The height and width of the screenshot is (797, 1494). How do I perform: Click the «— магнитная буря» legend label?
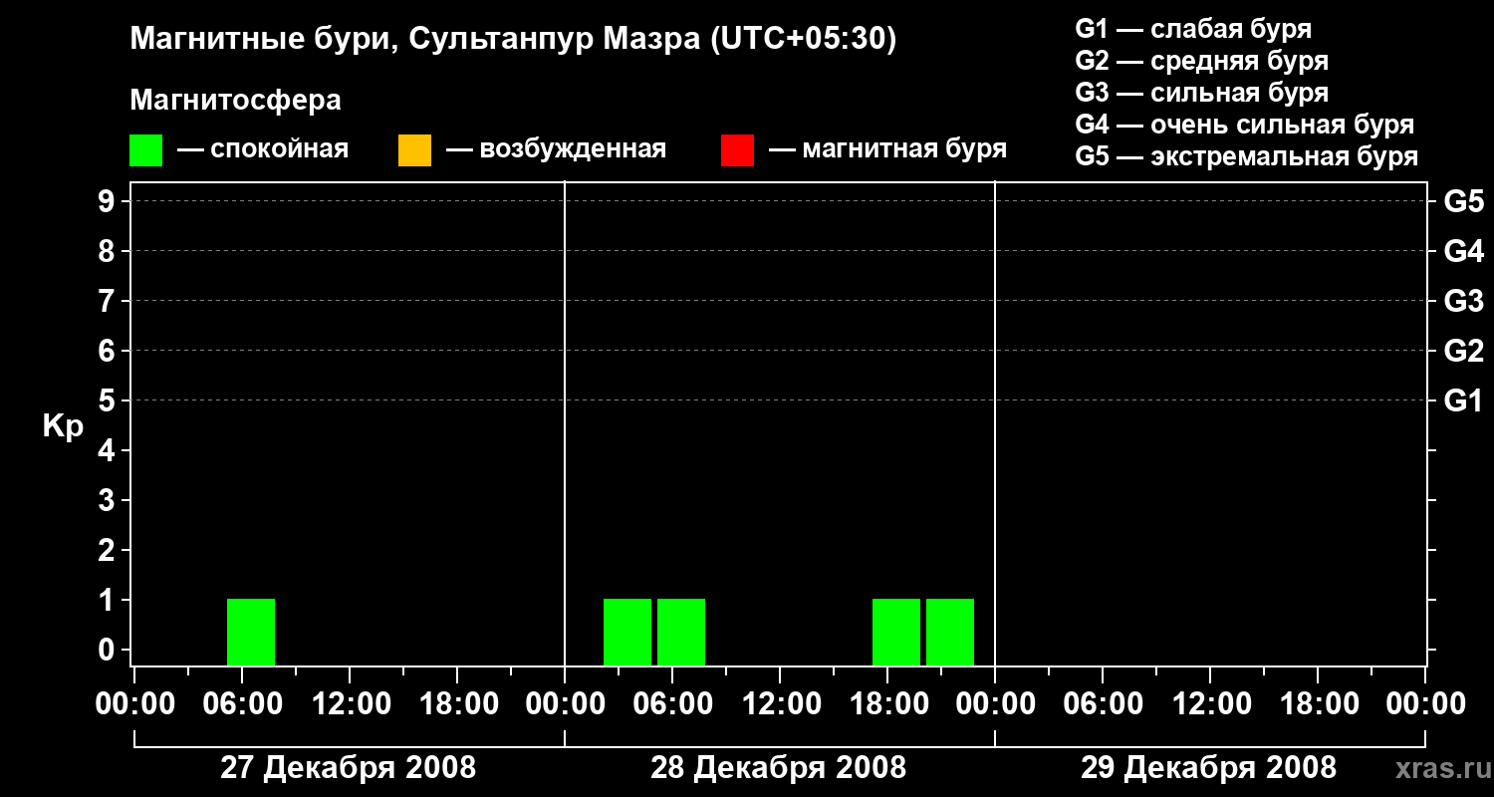(888, 149)
